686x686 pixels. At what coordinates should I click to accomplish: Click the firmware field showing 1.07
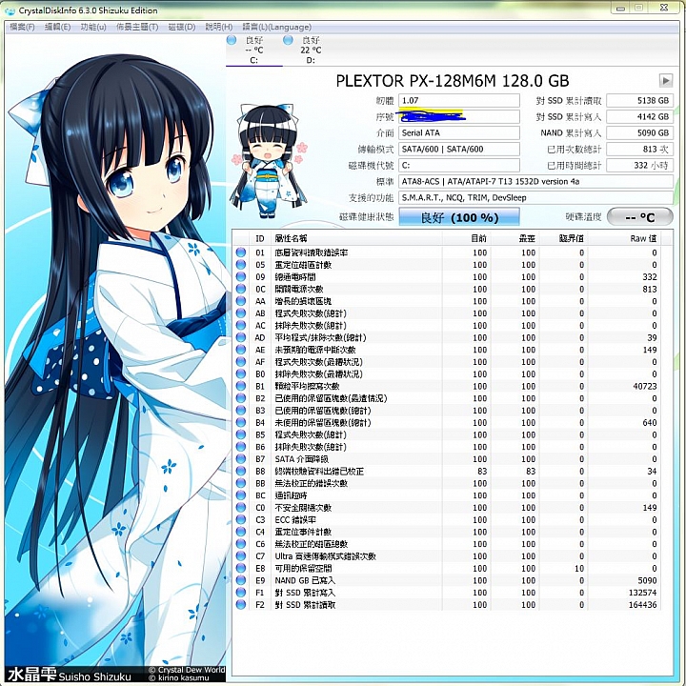click(459, 101)
